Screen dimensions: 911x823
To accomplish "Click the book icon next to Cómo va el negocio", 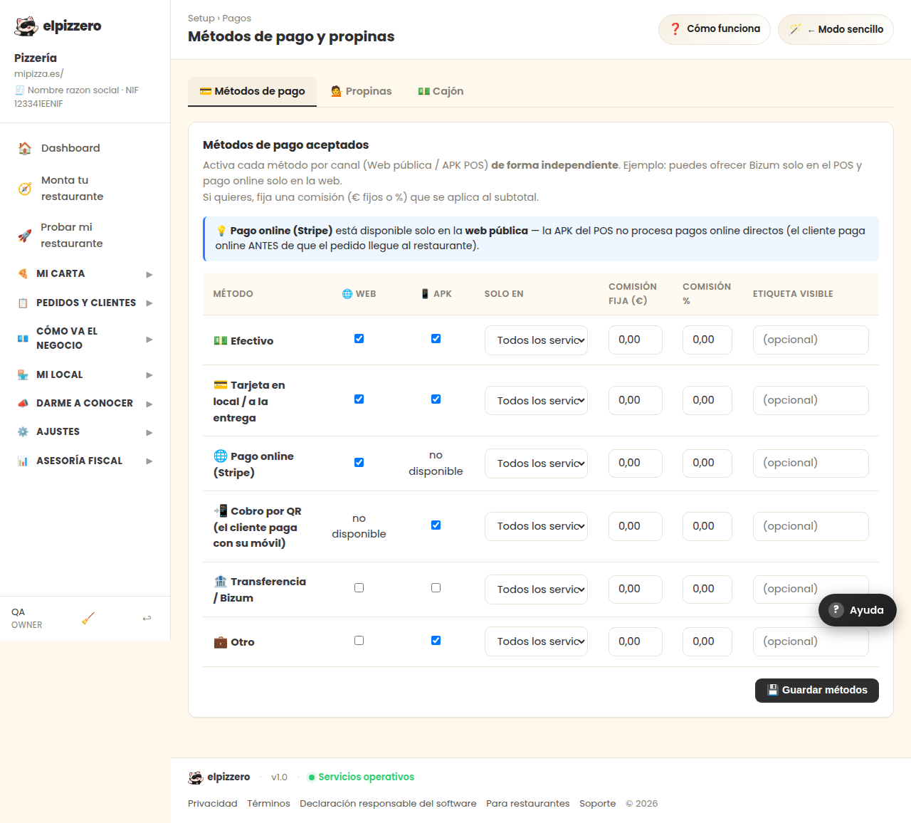I will pos(23,338).
